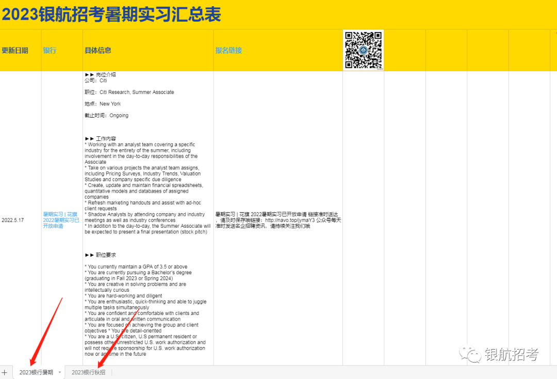Click the 岗位介绍 section heading
557x379 pixels.
tap(101, 75)
